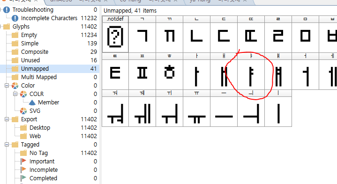Collapse the Tagged tree node
Viewport: 337px width, 184px height.
(x=7, y=145)
